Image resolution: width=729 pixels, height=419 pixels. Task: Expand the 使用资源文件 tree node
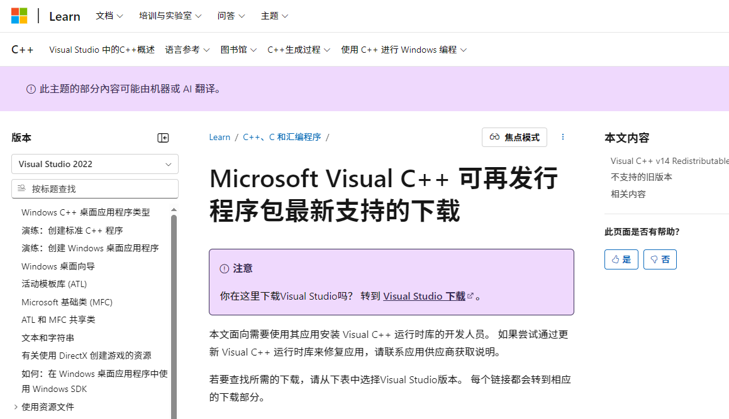point(16,407)
